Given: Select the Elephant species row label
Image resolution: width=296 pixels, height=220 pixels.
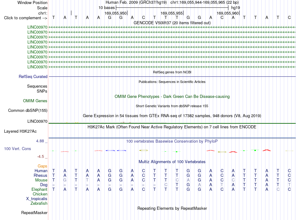Looking at the screenshot, I should click(x=39, y=189).
